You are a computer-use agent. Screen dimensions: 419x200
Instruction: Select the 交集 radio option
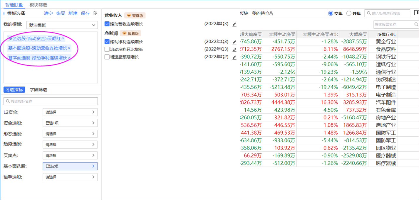pyautogui.click(x=331, y=13)
